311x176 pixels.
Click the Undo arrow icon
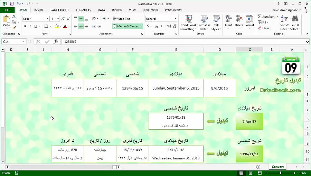click(x=19, y=3)
